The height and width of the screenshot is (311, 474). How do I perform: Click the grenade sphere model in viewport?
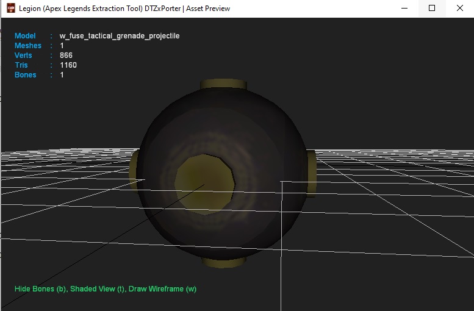click(223, 173)
